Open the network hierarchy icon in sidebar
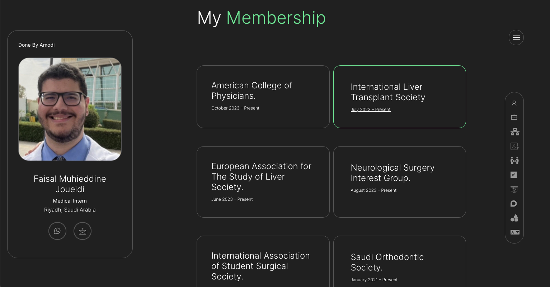This screenshot has height=287, width=550. coord(515,132)
